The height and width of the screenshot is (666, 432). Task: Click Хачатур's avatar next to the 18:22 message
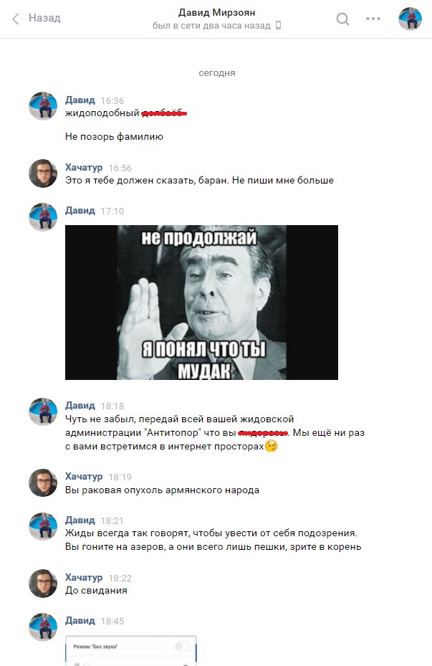pos(43,584)
